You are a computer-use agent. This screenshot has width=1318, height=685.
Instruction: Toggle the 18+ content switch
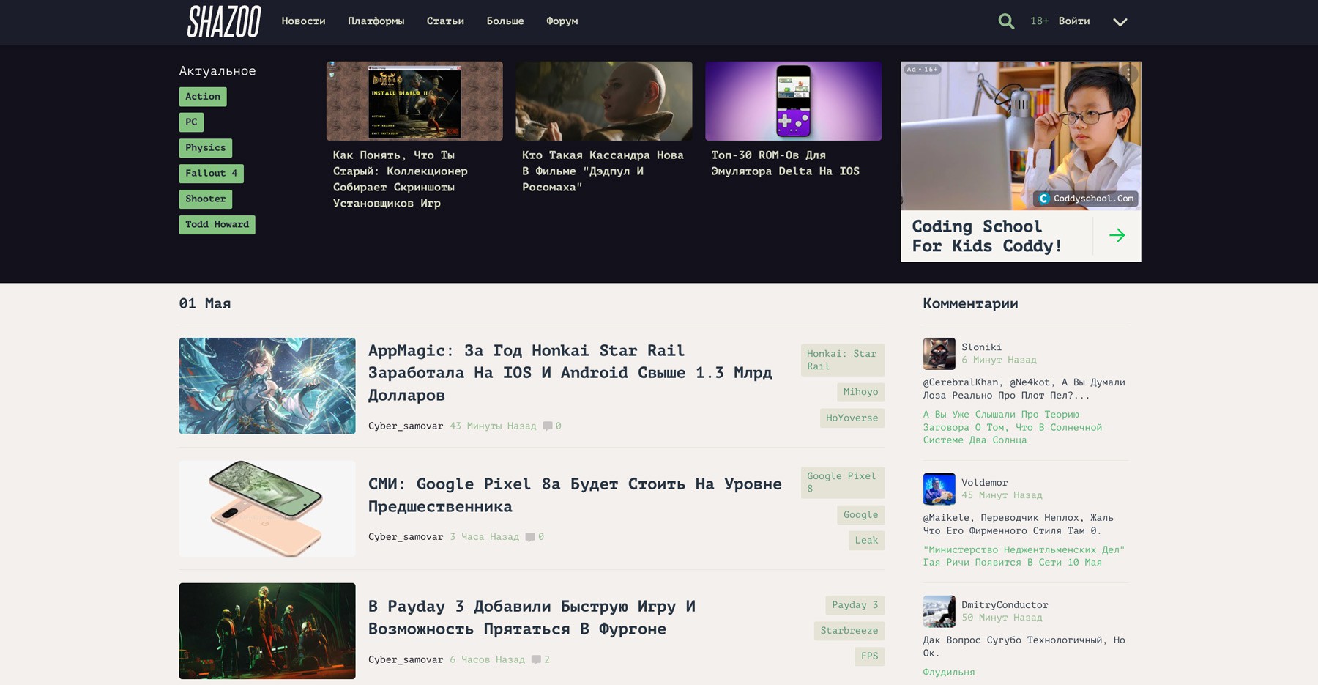point(1039,21)
